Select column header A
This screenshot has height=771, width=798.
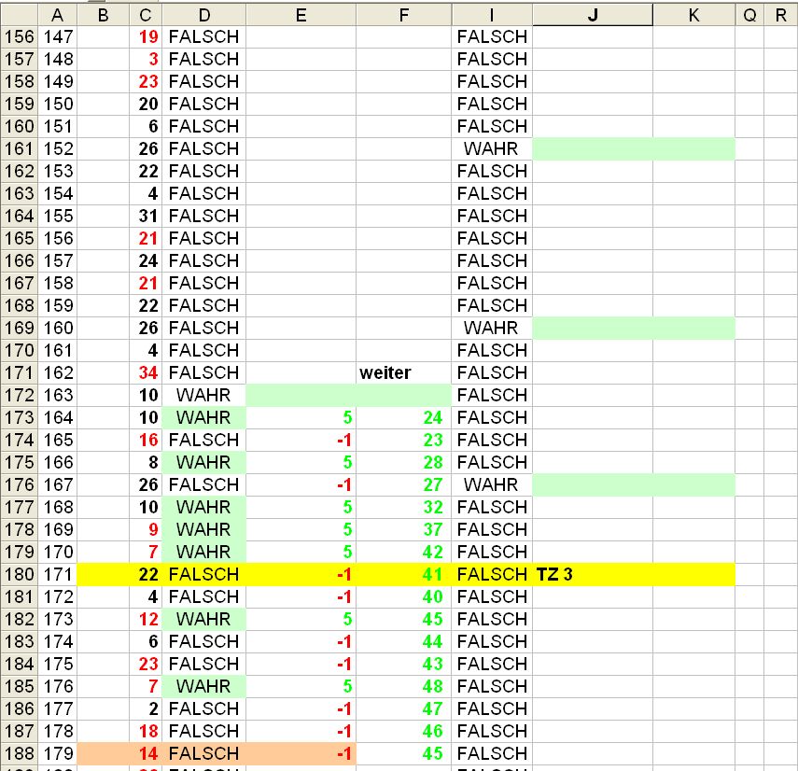57,15
